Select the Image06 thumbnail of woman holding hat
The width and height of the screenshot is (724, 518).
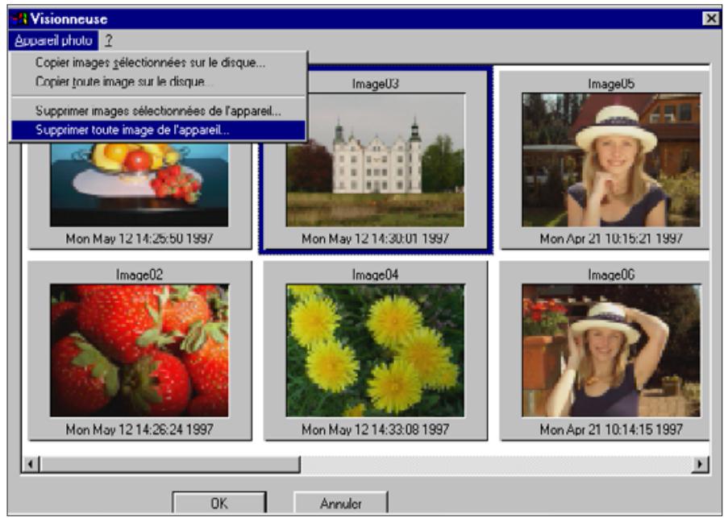click(611, 350)
